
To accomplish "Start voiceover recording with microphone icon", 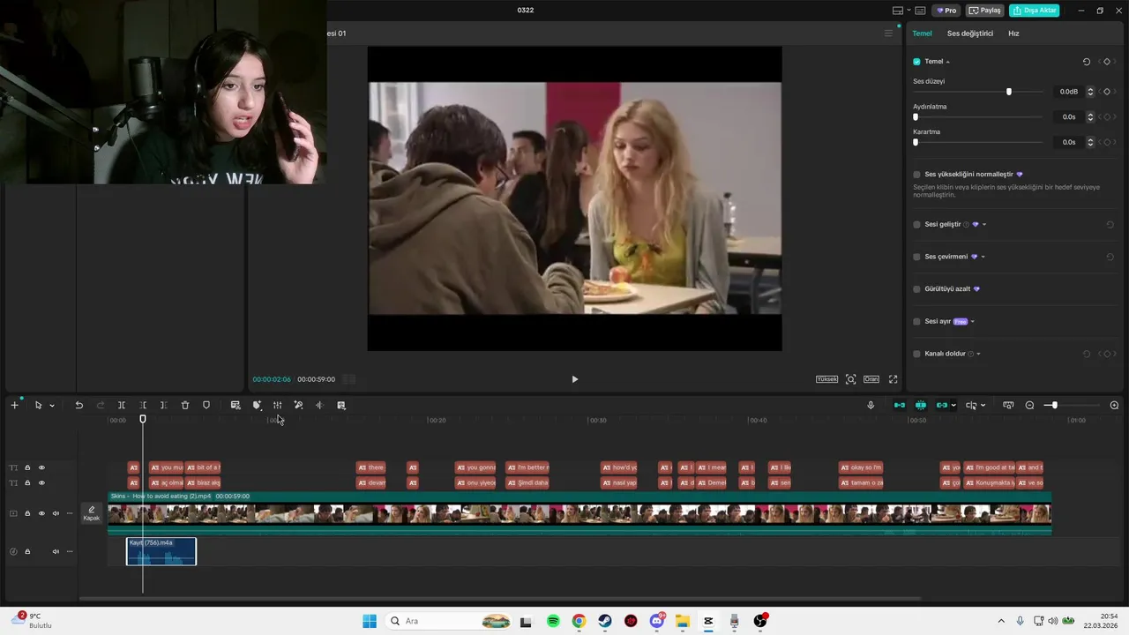I will (871, 405).
